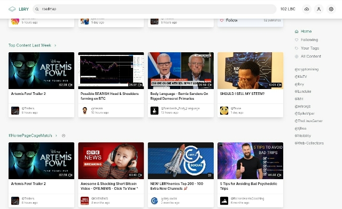Open @cryptomining channel in sidebar

pos(307,69)
